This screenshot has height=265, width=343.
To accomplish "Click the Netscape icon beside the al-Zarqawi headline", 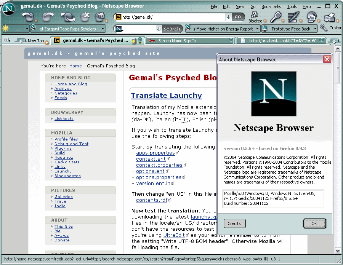I will 33,27.
